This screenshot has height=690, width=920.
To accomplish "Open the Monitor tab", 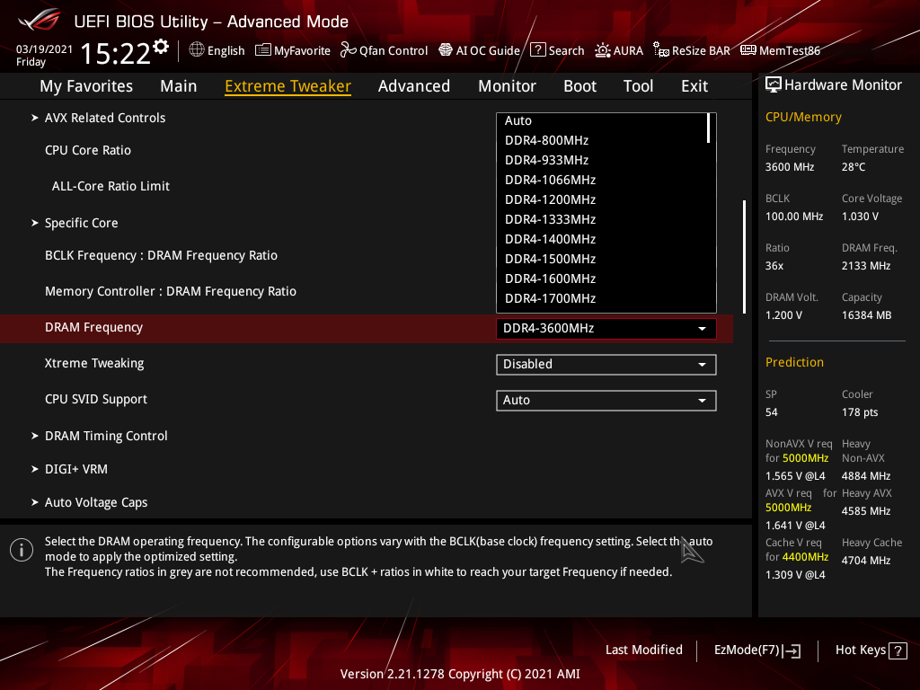I will [x=507, y=86].
